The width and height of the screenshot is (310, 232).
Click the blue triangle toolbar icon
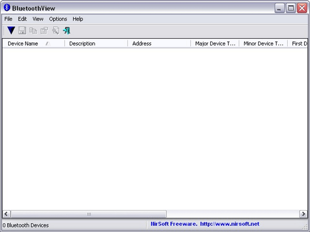tap(11, 30)
